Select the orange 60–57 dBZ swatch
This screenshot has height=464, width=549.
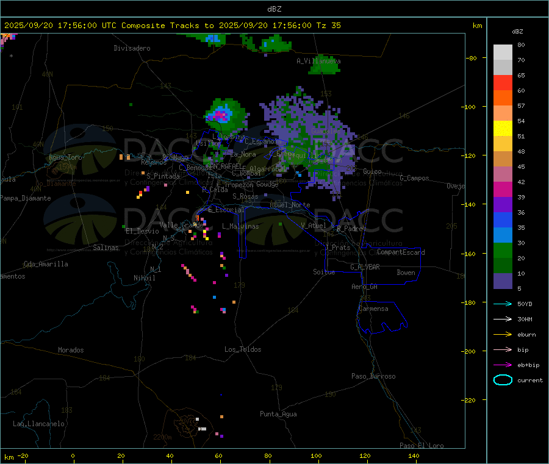[503, 98]
